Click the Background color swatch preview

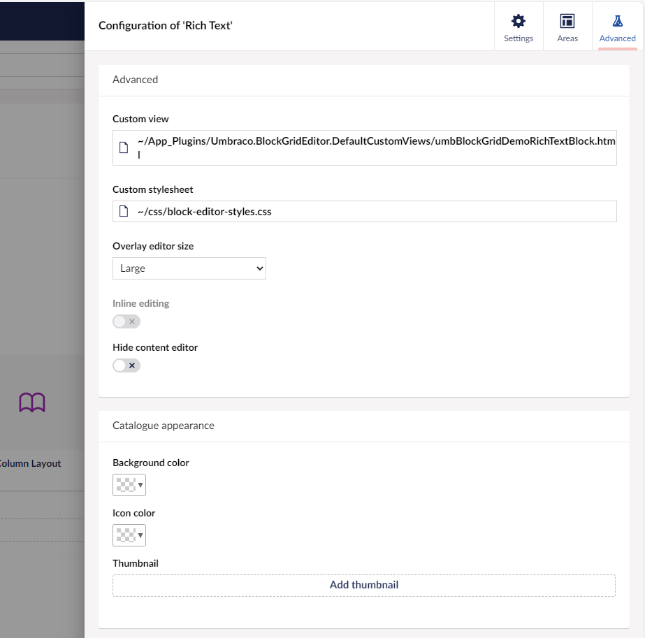click(125, 485)
